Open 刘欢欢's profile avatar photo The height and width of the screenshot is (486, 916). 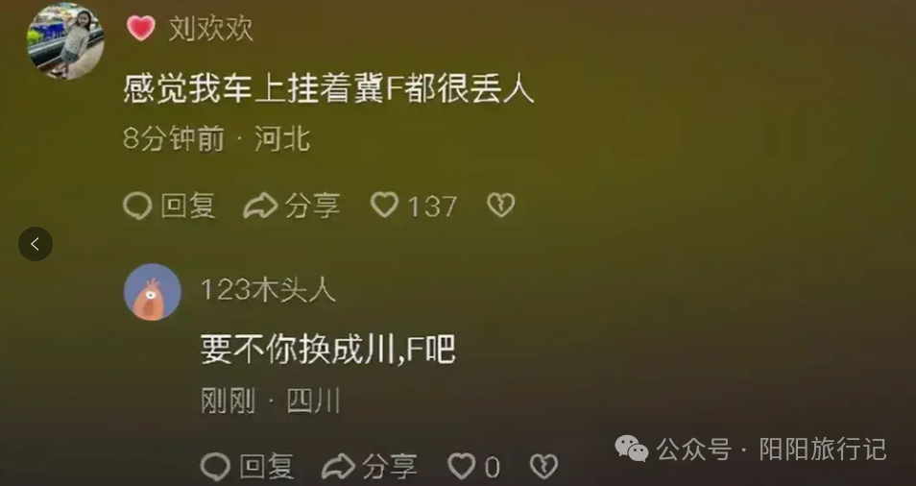point(65,41)
